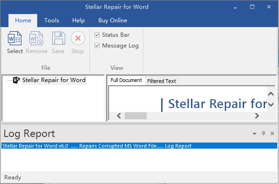Select the highlighted v6.0 log report line
The height and width of the screenshot is (184, 279).
point(139,146)
